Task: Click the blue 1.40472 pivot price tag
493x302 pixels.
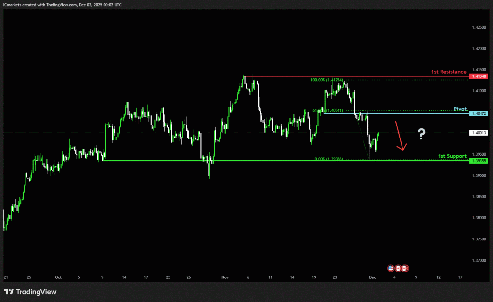Action: pos(480,113)
